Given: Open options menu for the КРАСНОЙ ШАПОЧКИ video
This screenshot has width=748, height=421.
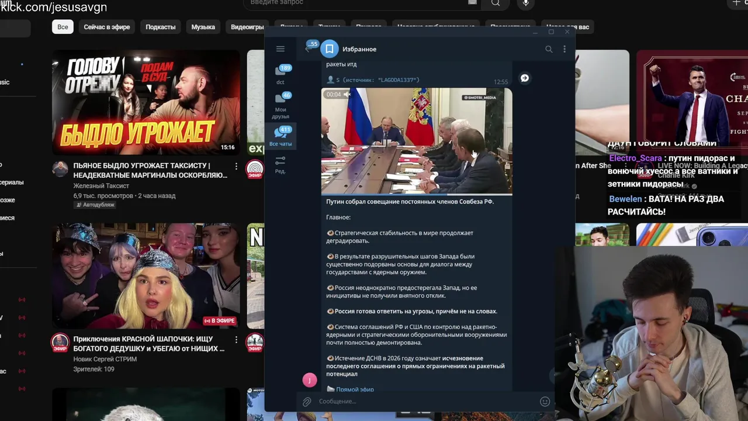Looking at the screenshot, I should [236, 340].
